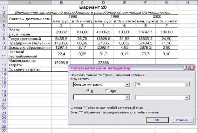This screenshot has width=198, height=133.
Task: Select column C header
Action: pos(82,3)
